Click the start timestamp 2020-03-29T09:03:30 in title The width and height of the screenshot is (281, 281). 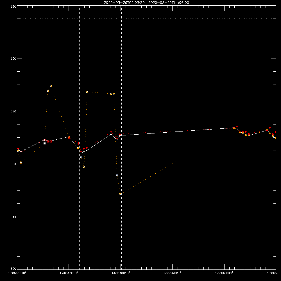pyautogui.click(x=124, y=3)
